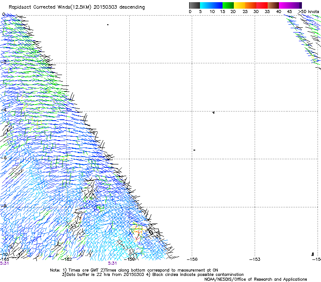Pick the red 30-35 knots legend segment
Screen dimensions: 321x282
(262, 5)
